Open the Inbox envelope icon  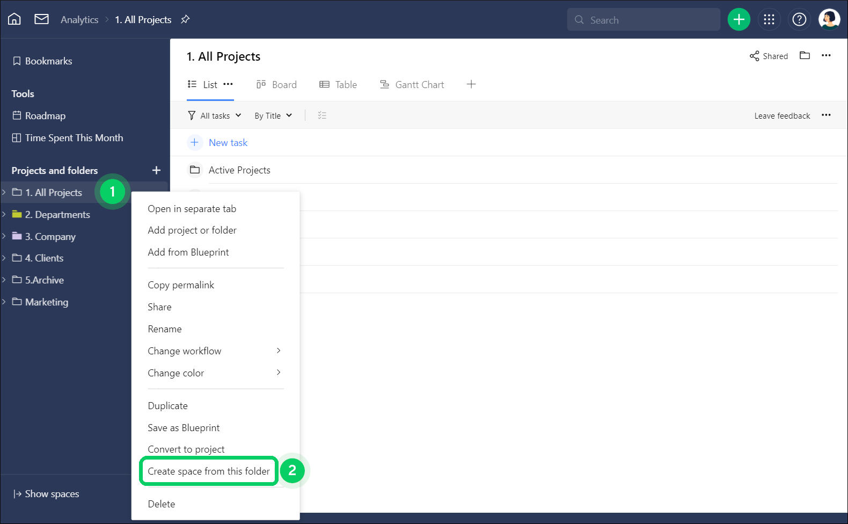pos(41,19)
